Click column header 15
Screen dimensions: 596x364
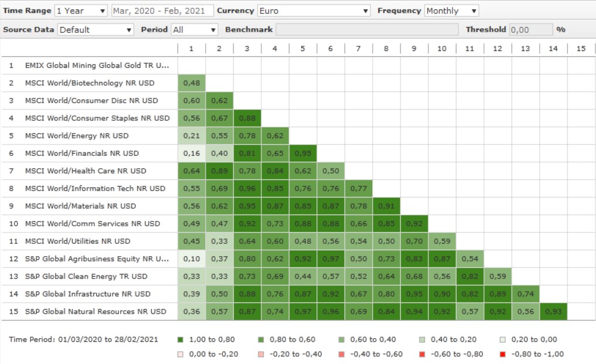pos(581,49)
